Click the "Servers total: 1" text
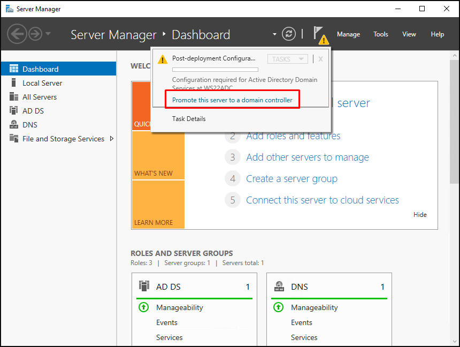The image size is (460, 347). pyautogui.click(x=243, y=263)
